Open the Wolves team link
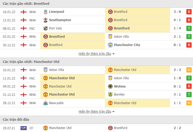This screenshot has width=193, height=132. tap(120, 86)
